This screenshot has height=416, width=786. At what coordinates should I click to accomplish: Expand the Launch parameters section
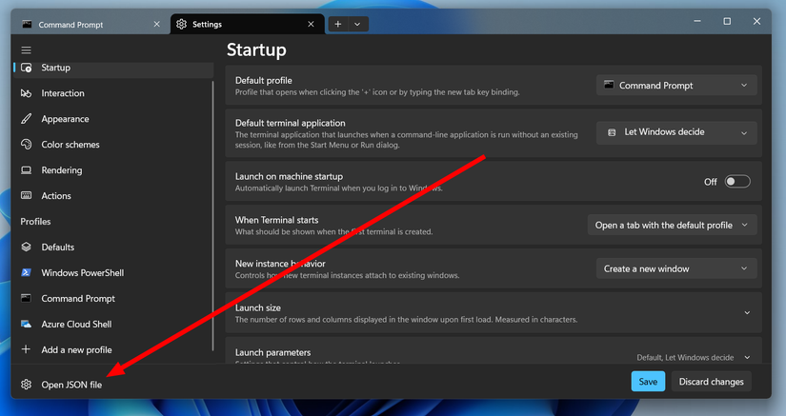(x=494, y=353)
